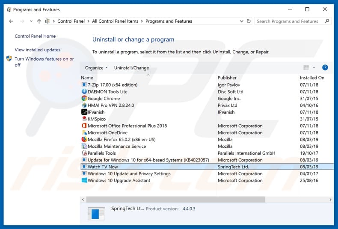Click the horizontal scrollbar thumb

click(x=176, y=200)
